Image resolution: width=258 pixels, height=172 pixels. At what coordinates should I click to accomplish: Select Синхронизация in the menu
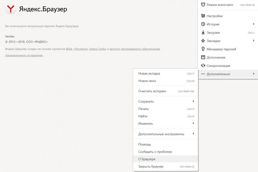tap(228, 66)
